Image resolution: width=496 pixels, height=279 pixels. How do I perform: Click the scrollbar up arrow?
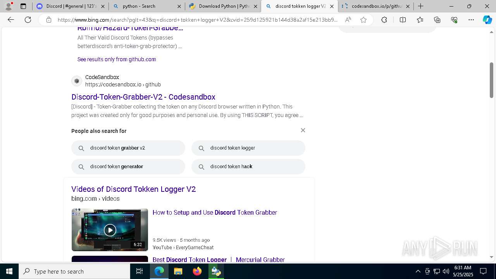(491, 33)
